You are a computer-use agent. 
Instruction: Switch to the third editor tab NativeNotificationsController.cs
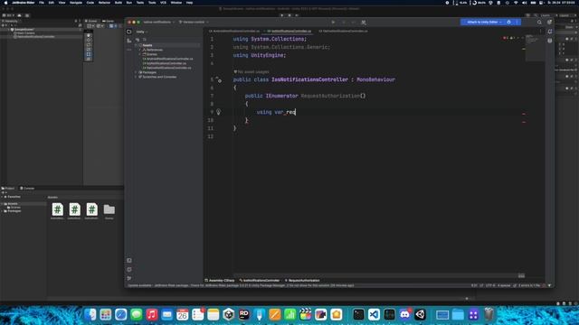(x=343, y=32)
